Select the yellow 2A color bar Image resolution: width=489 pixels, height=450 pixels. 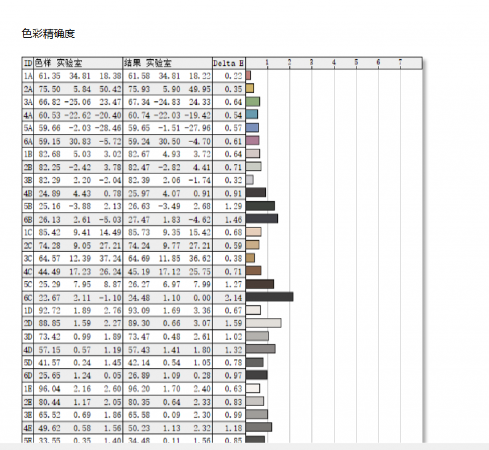(250, 88)
